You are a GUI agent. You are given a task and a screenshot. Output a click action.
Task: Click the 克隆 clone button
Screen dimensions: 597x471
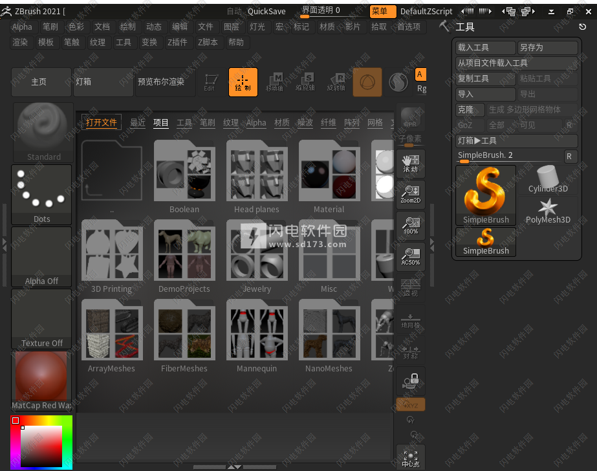(x=470, y=109)
